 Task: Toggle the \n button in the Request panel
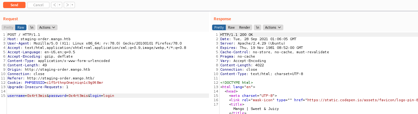point(32,27)
